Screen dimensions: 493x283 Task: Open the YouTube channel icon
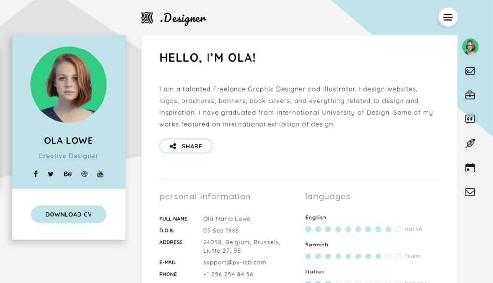(x=100, y=174)
